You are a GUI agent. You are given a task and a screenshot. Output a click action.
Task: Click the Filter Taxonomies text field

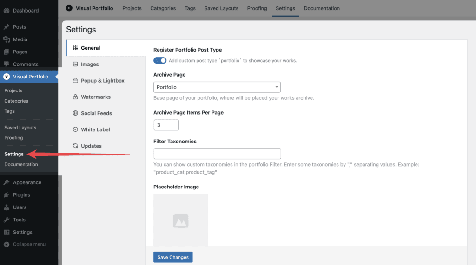pyautogui.click(x=218, y=154)
